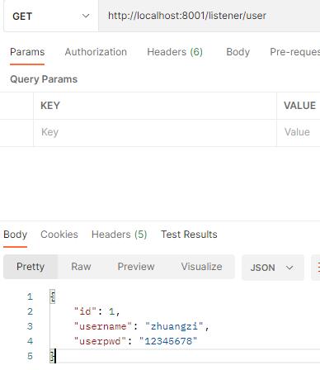
Task: Open the Visualize response view
Action: [201, 267]
